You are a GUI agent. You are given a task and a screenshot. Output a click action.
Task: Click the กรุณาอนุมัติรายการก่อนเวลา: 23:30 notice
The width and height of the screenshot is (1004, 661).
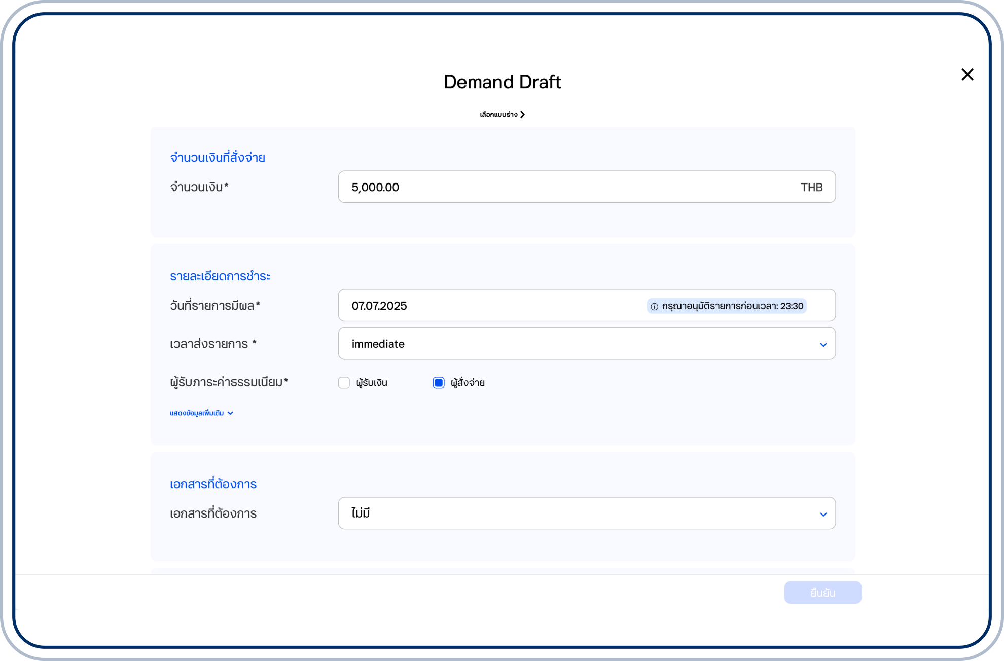727,306
